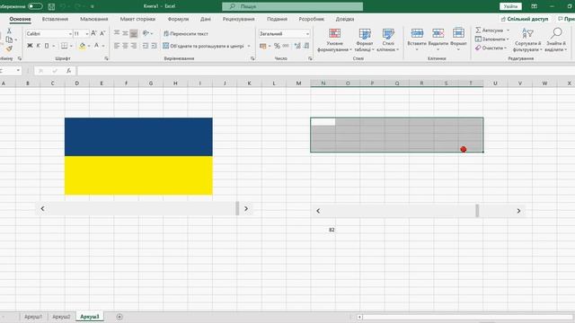Toggle middle vertical alignment
575x323 pixels.
[125, 33]
